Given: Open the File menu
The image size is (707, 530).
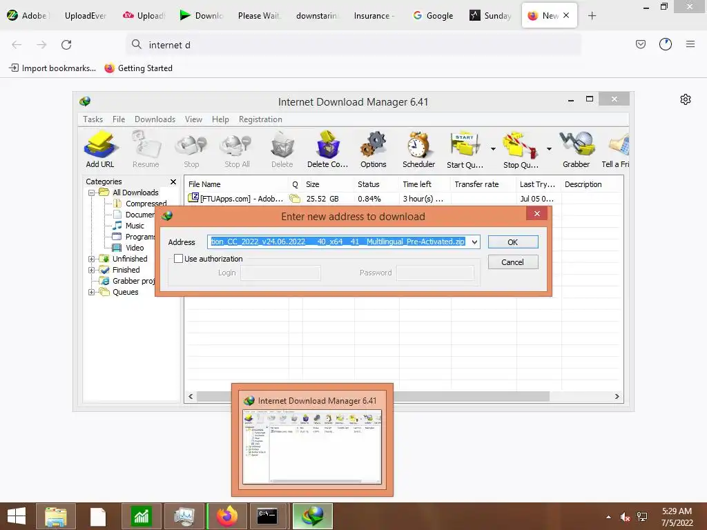Looking at the screenshot, I should [x=119, y=119].
